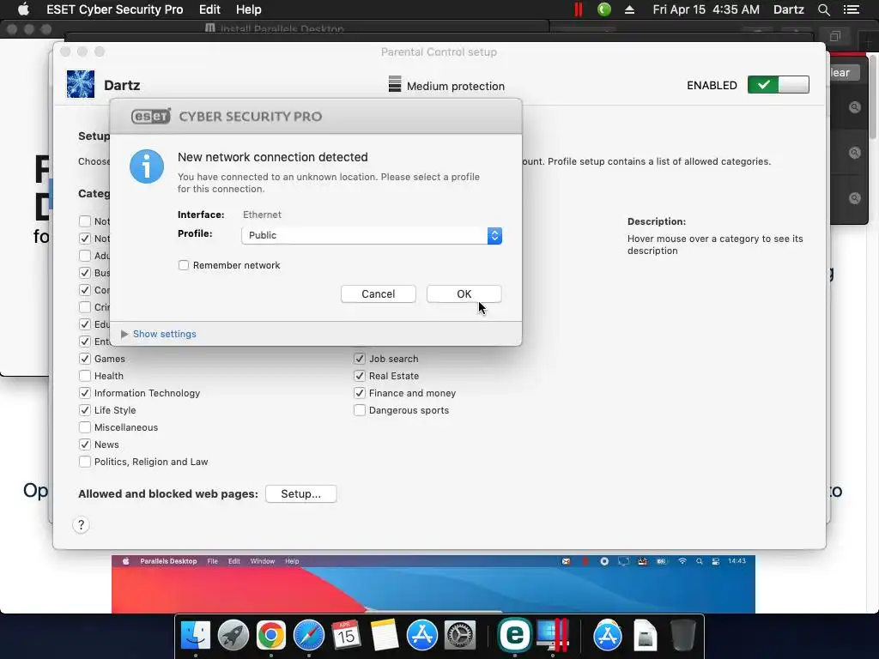Open the Trash in the Dock
The width and height of the screenshot is (879, 659).
pos(682,635)
